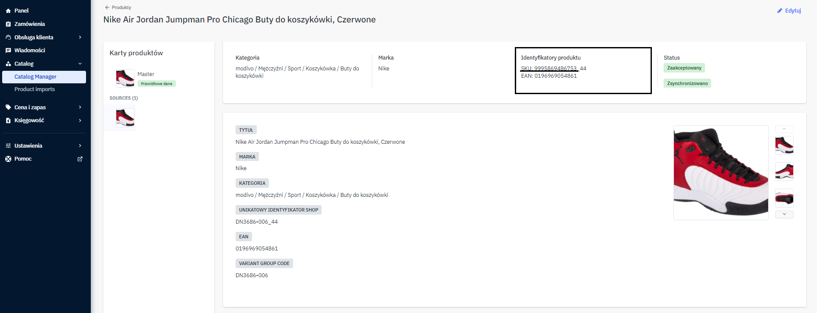Screen dimensions: 817x313
Task: Click the Nike value under Marka header
Action: tap(384, 69)
